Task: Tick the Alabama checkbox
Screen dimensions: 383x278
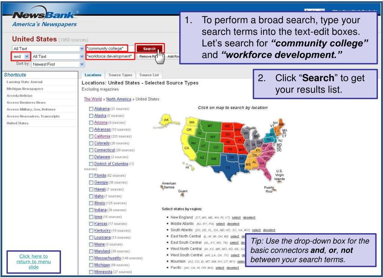Action: pos(91,109)
